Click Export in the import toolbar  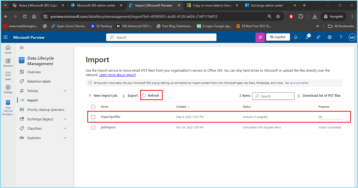coord(130,95)
